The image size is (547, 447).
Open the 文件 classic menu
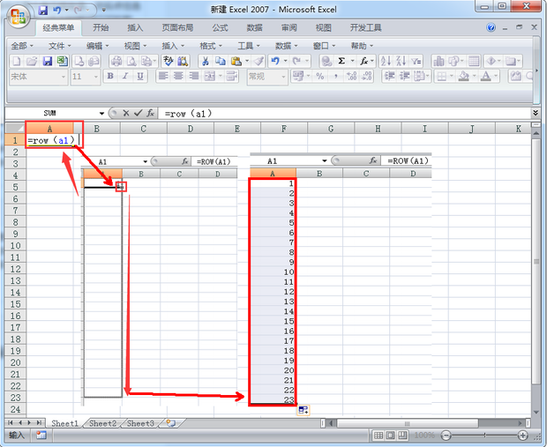pyautogui.click(x=59, y=46)
